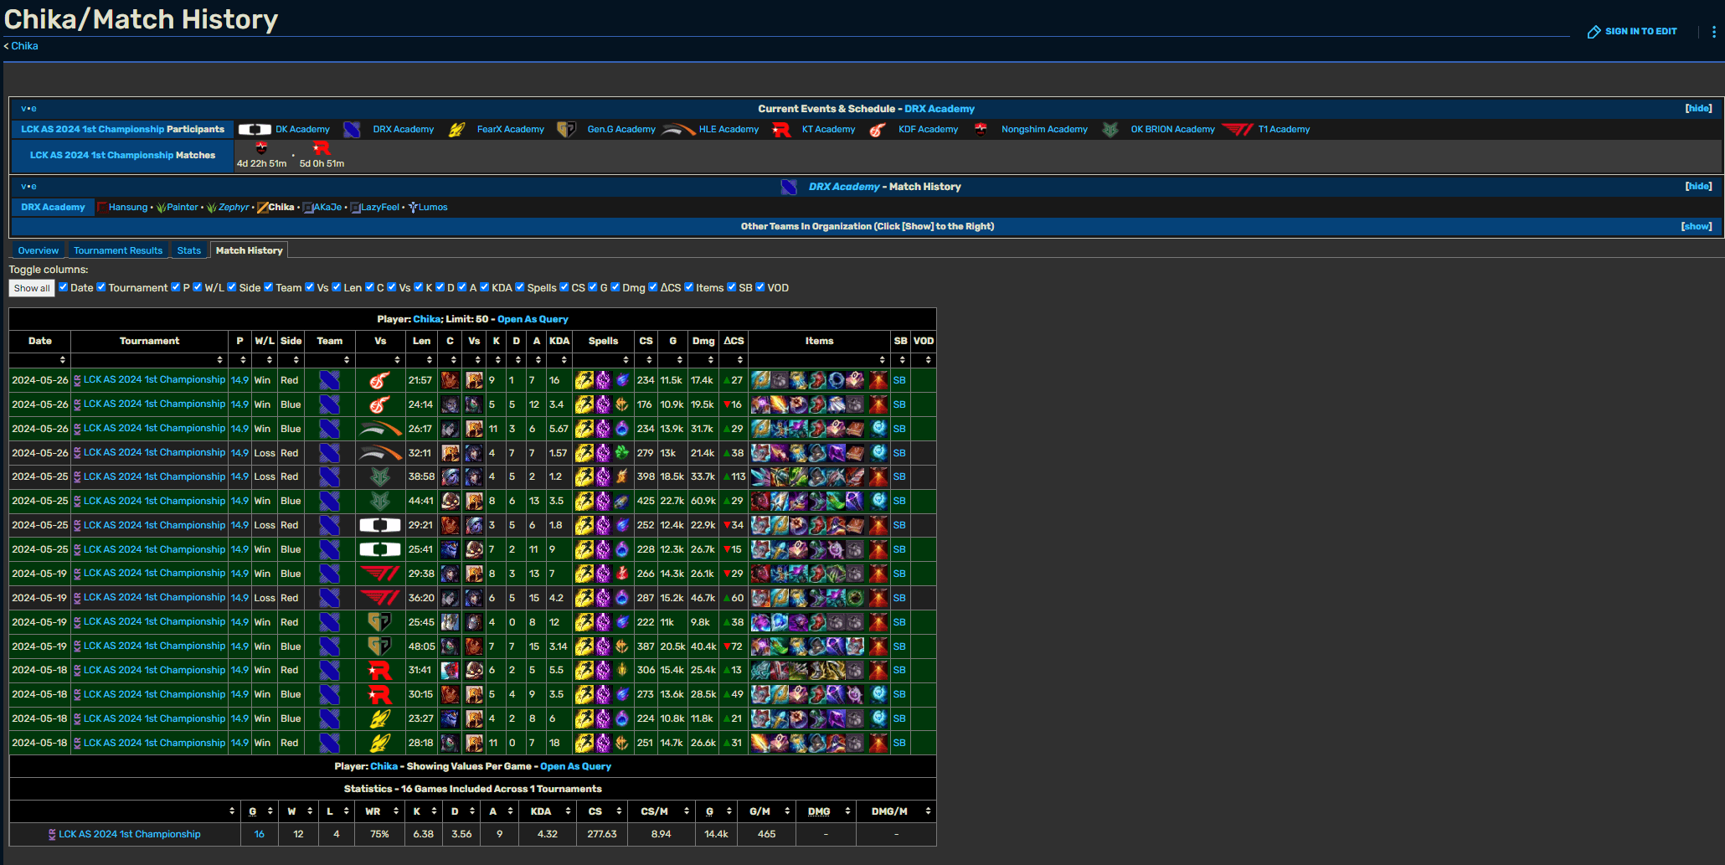Click the KT logo in upcoming matches

pos(322,148)
